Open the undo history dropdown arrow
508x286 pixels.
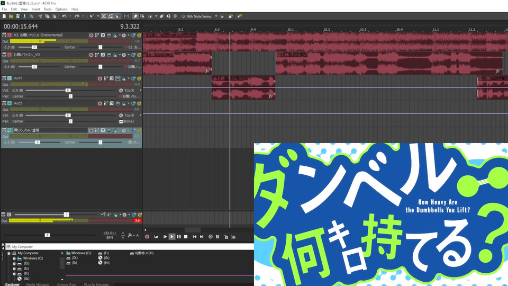click(x=70, y=16)
